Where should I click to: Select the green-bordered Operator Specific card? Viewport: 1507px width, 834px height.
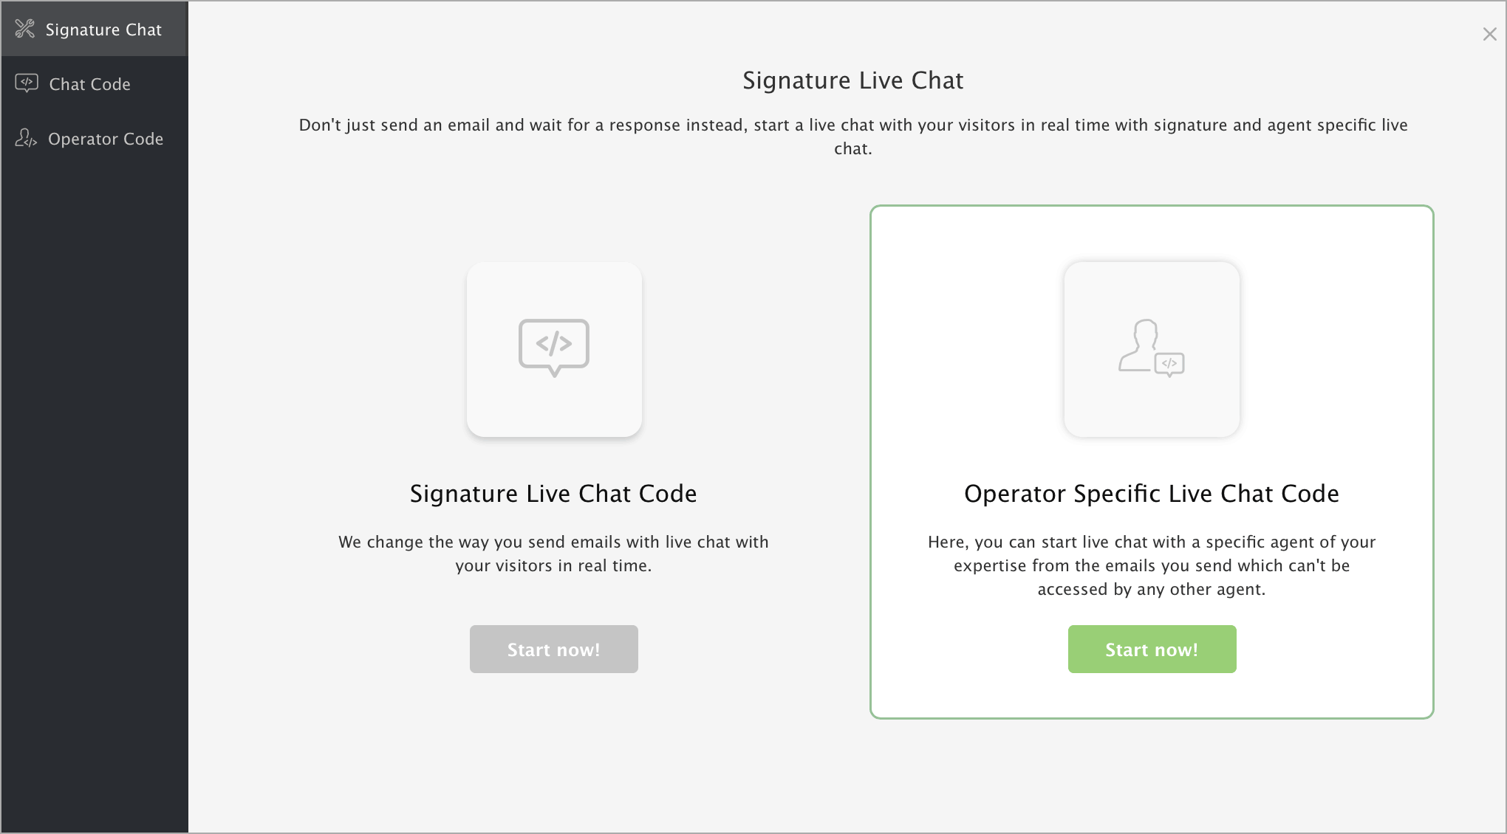pos(1152,461)
